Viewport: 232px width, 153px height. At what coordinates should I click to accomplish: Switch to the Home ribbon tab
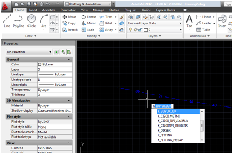coord(20,10)
